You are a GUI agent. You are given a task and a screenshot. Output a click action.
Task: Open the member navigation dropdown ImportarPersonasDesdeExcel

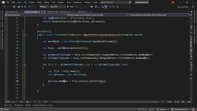[159, 15]
